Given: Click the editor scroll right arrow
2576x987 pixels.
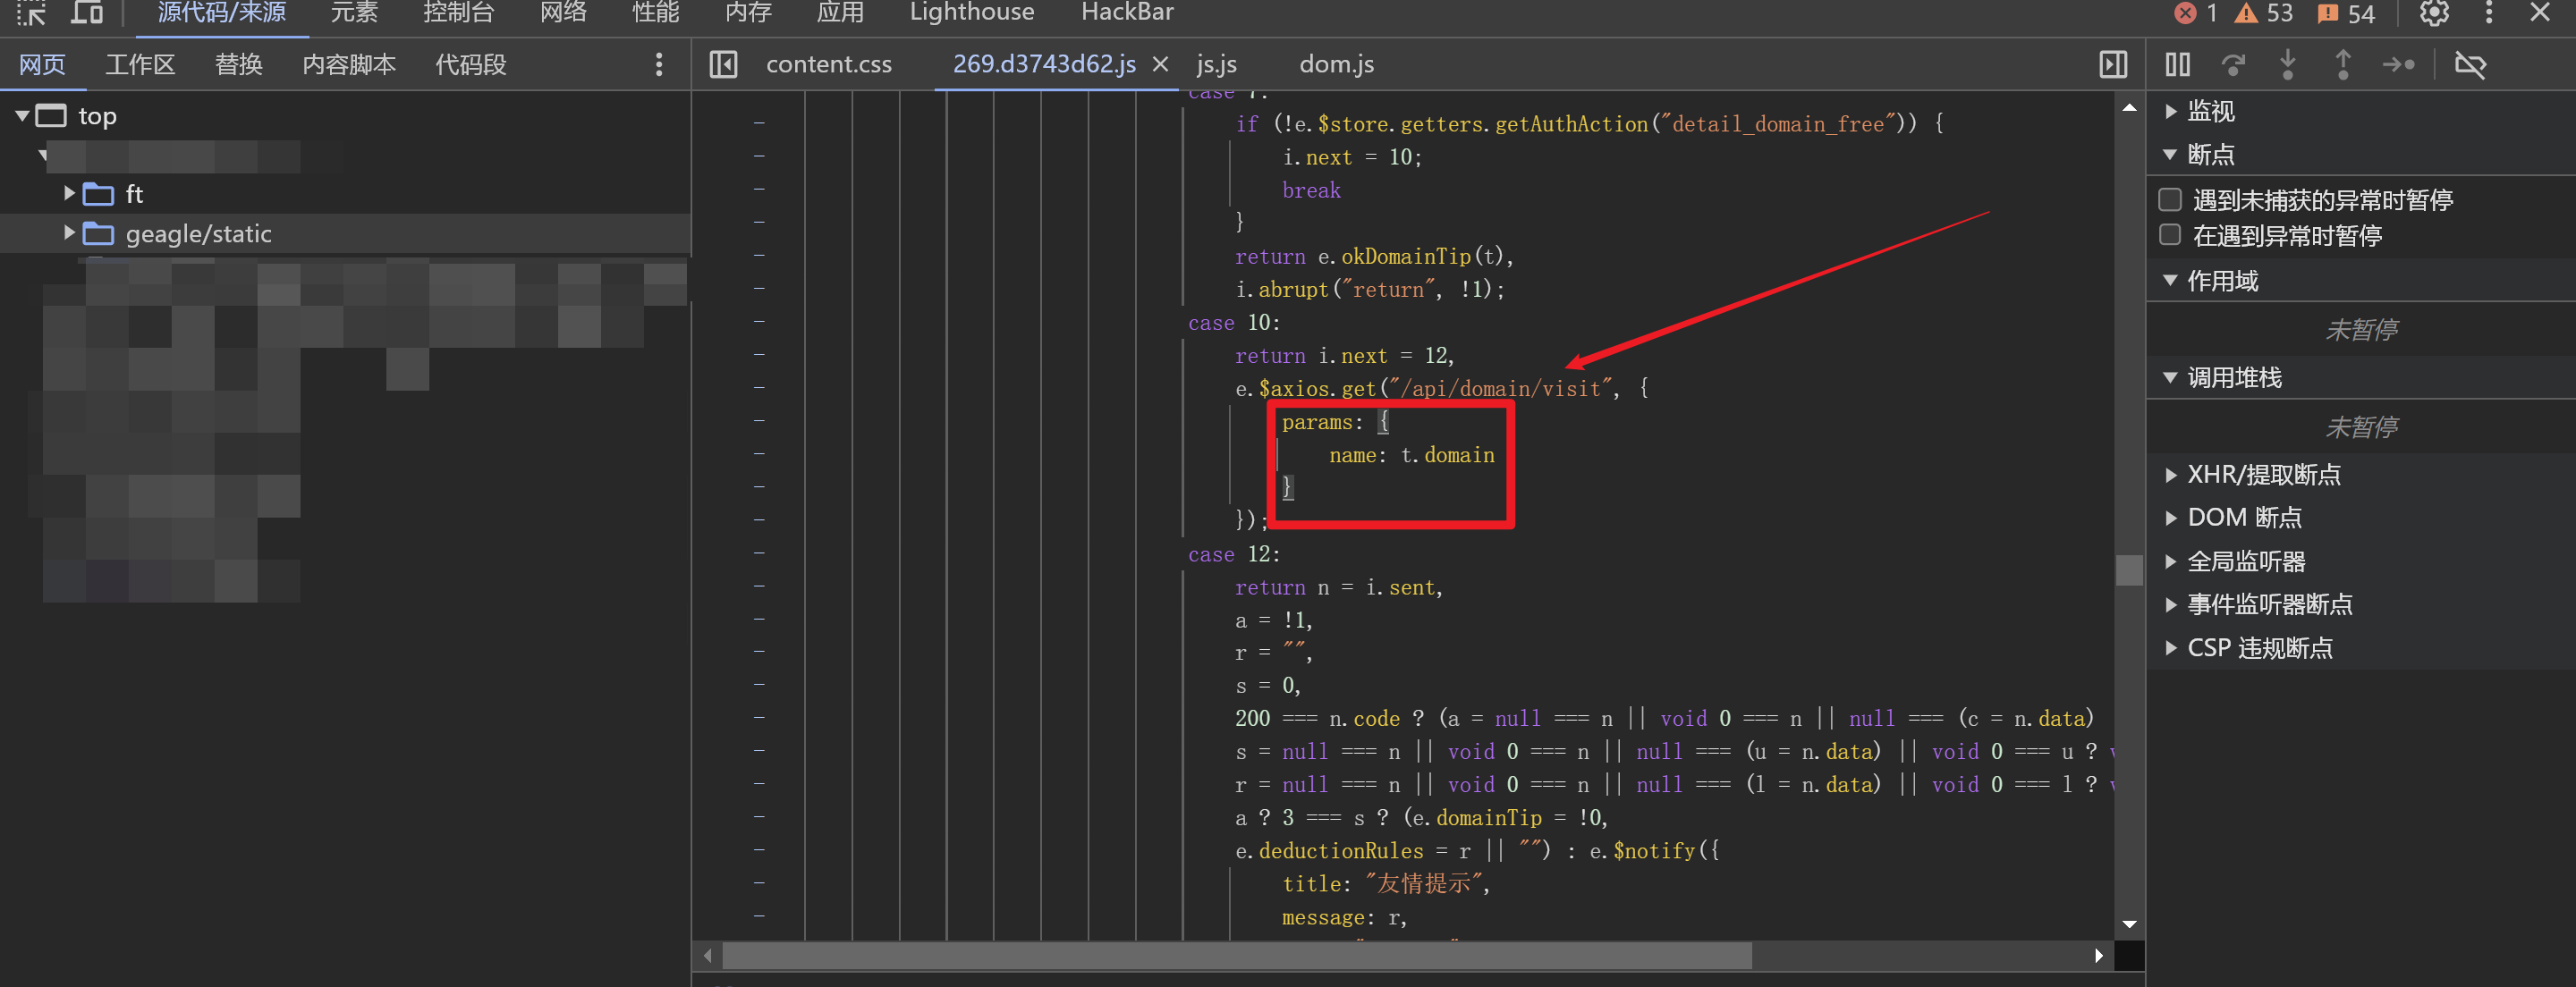Looking at the screenshot, I should tap(2098, 956).
